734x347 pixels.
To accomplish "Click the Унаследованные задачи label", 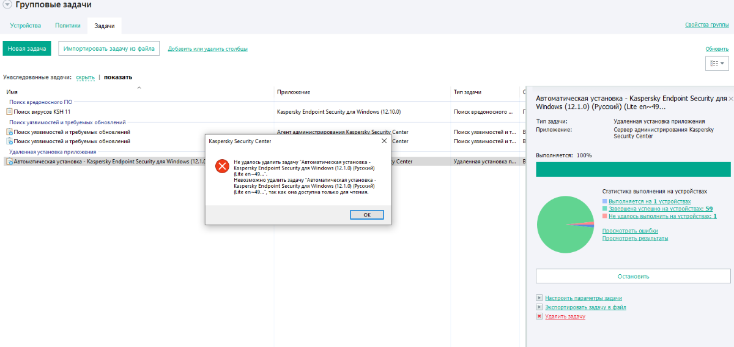I will pos(37,77).
